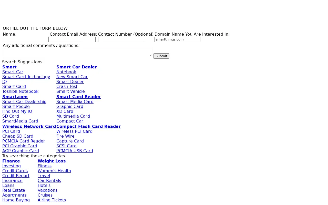Open the Cruises link
Screen dimensions: 328x205
(x=45, y=195)
